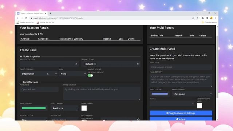Check the Disable Panel checkbox
This screenshot has width=233, height=131.
[84, 108]
